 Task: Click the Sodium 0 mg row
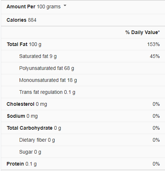pyautogui.click(x=83, y=116)
